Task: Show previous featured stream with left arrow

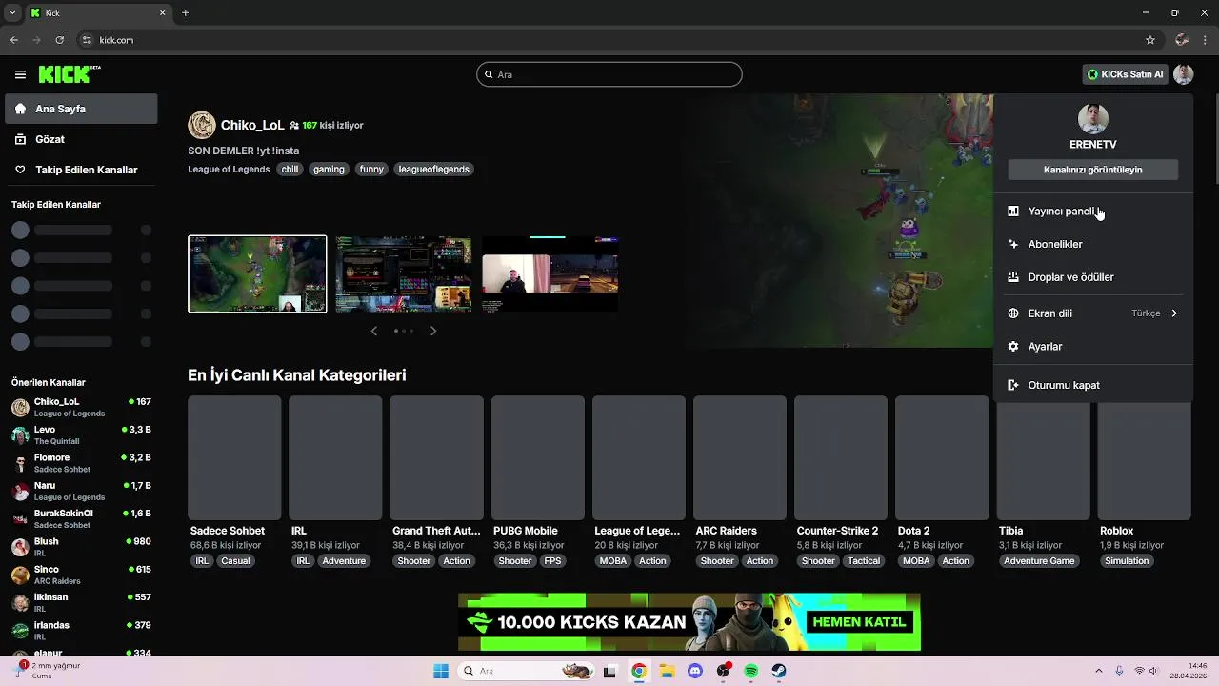Action: tap(373, 331)
